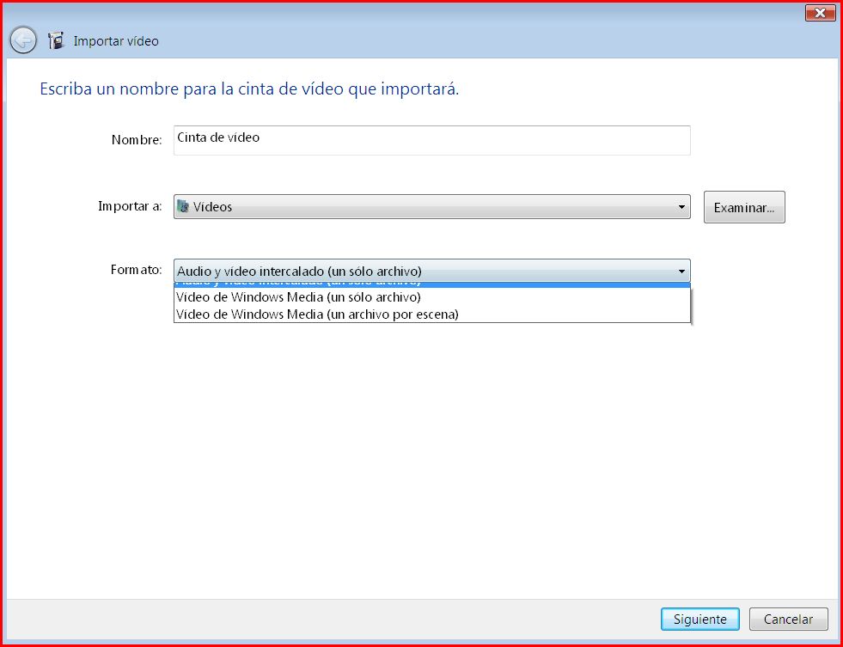Image resolution: width=843 pixels, height=647 pixels.
Task: Click in the Nombre text field
Action: pyautogui.click(x=431, y=140)
